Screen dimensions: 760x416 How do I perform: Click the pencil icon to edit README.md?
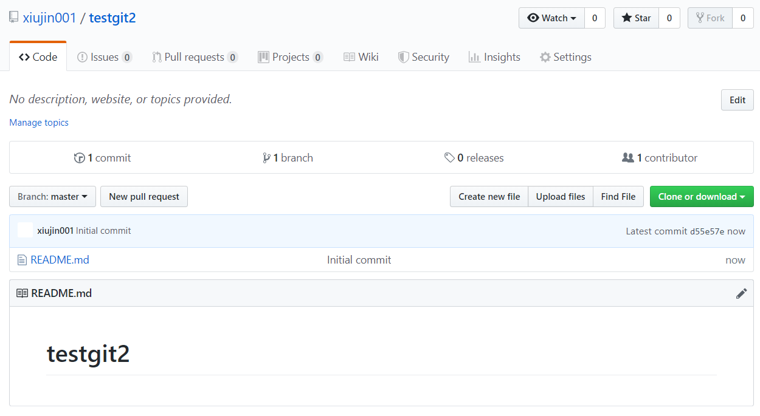click(741, 293)
